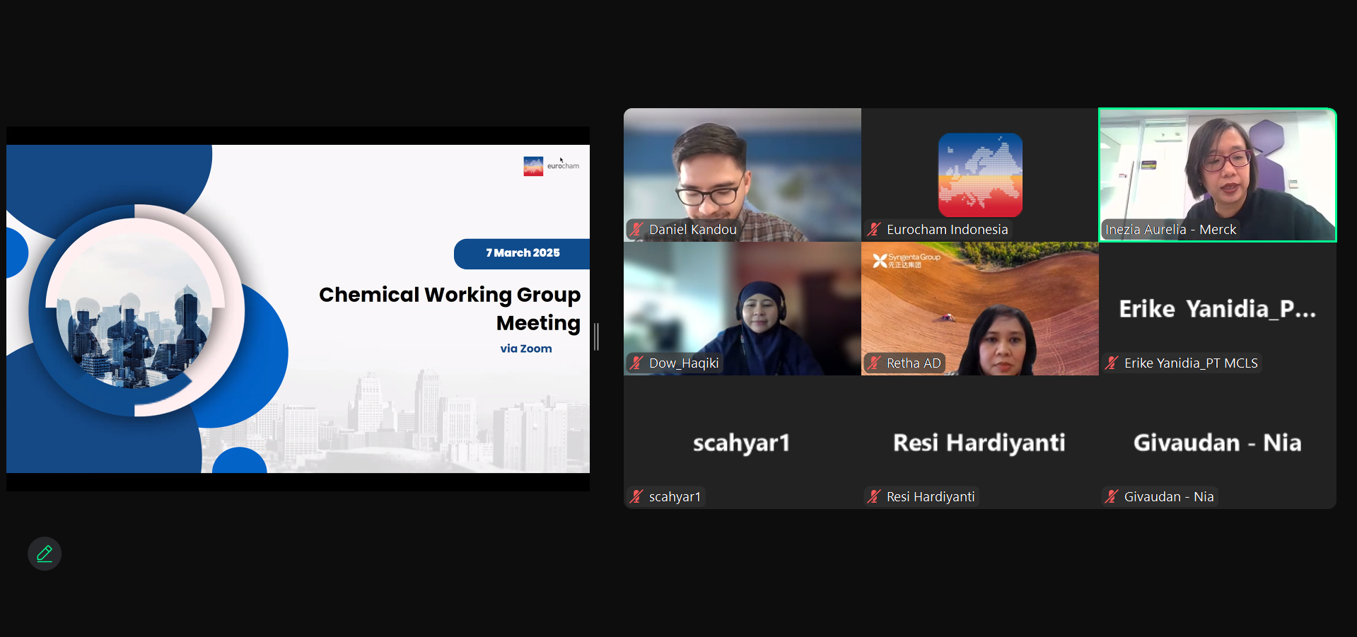Select Dow_Haqiki's video tile
The image size is (1357, 637).
(742, 304)
